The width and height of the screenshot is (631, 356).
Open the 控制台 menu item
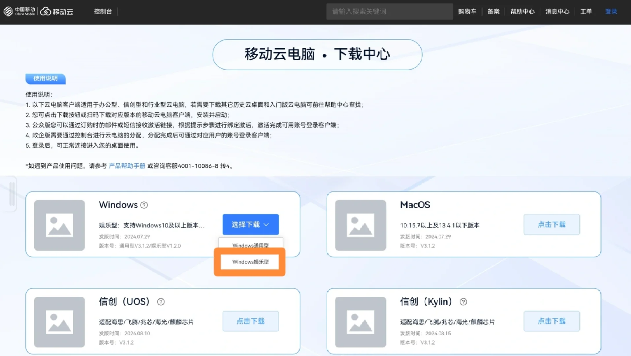pos(103,11)
